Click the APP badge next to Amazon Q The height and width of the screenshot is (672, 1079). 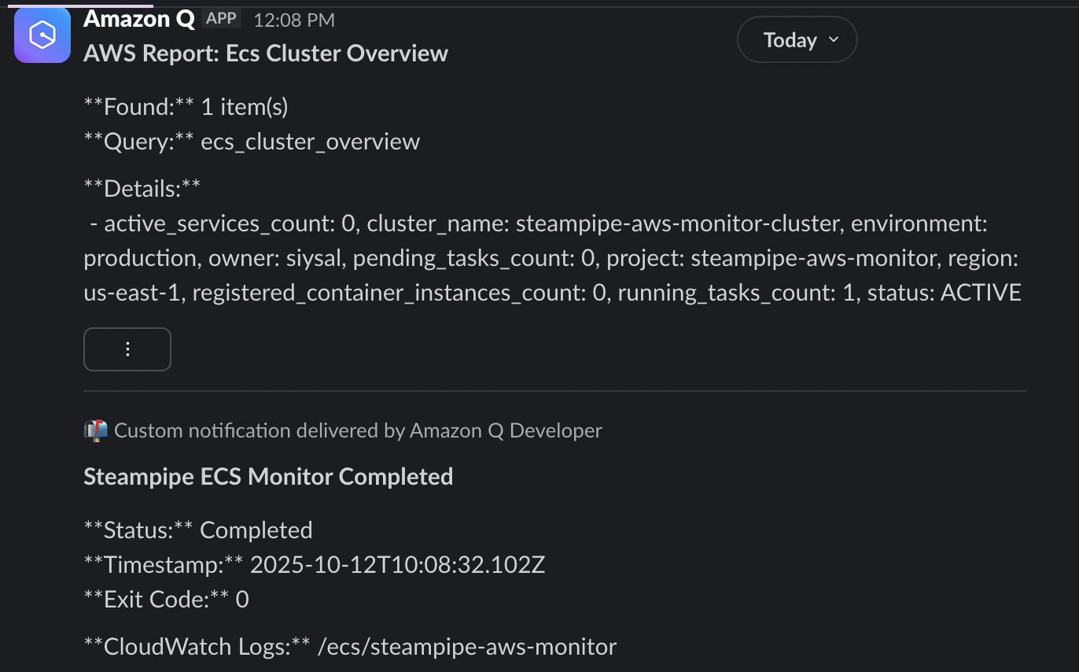pyautogui.click(x=221, y=18)
